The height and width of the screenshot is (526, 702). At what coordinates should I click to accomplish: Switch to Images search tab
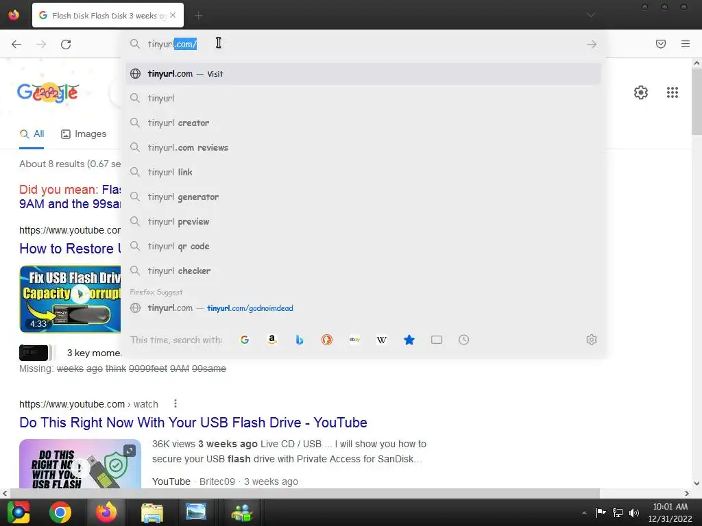coord(84,134)
